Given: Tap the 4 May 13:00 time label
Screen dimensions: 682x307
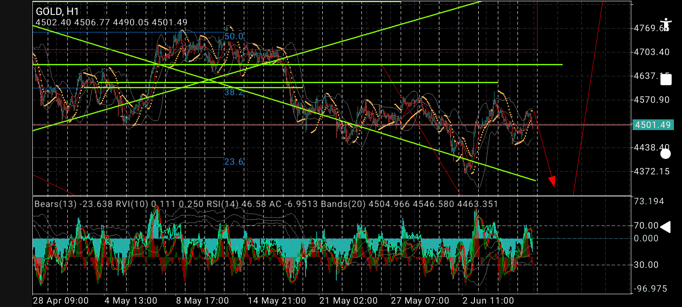Looking at the screenshot, I should tap(131, 301).
